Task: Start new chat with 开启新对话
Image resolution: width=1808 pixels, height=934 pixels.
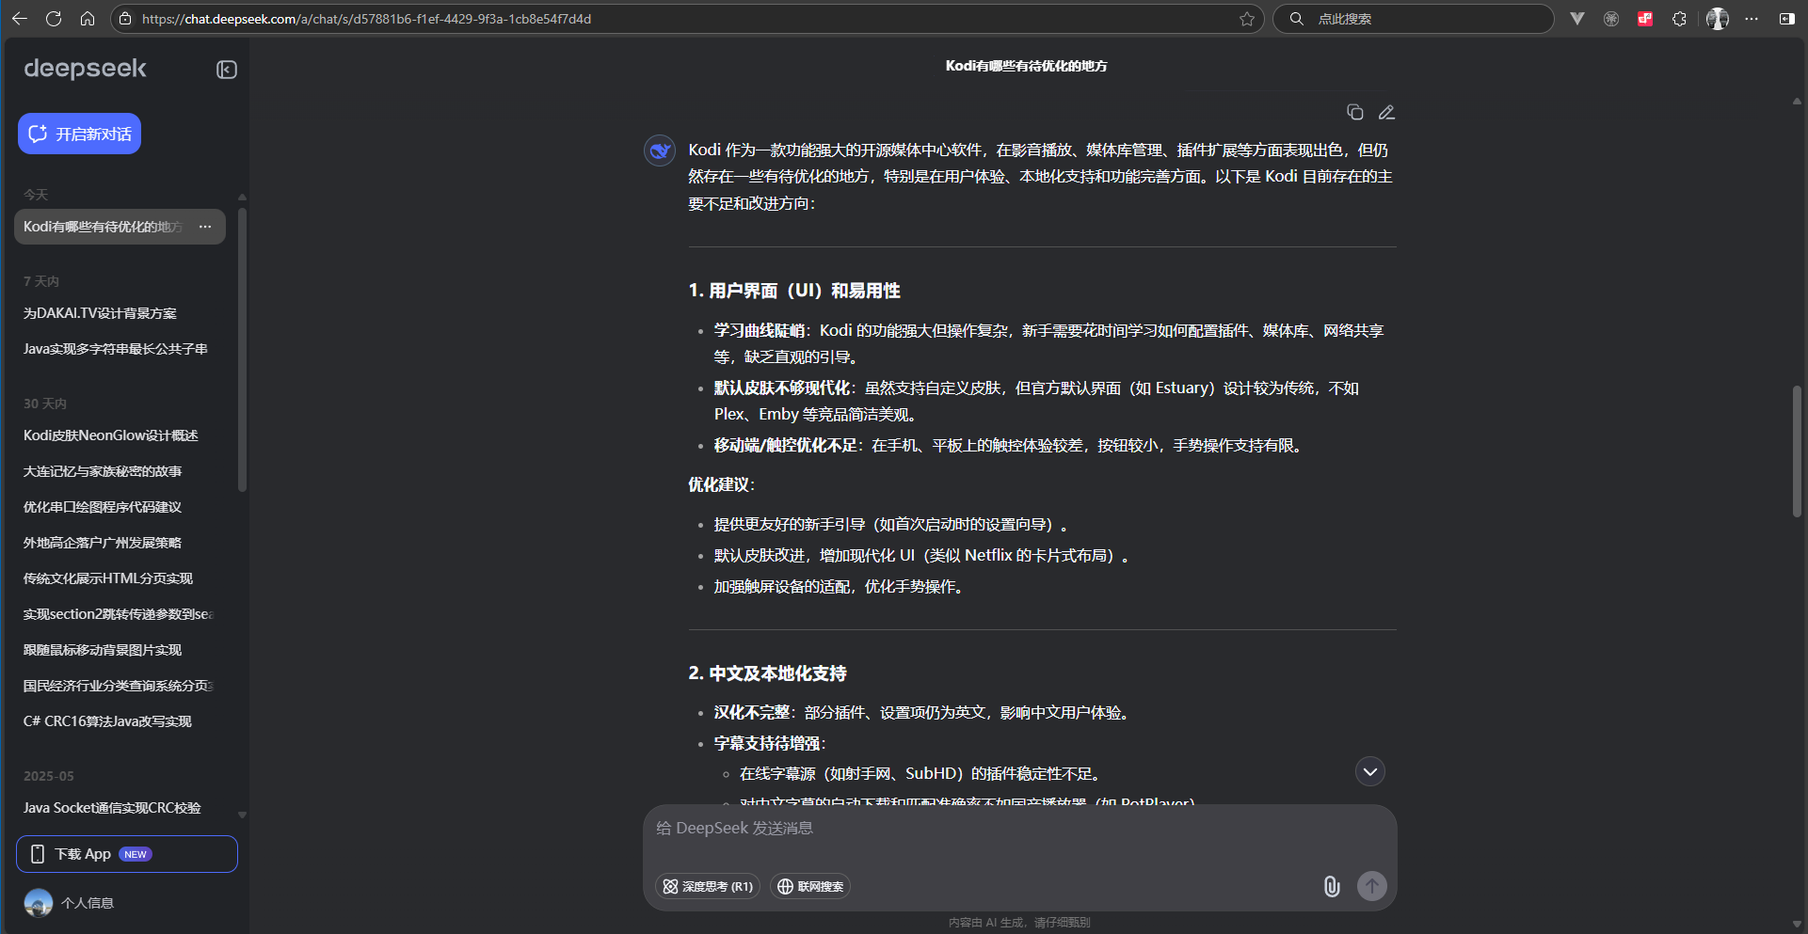Action: pyautogui.click(x=79, y=134)
